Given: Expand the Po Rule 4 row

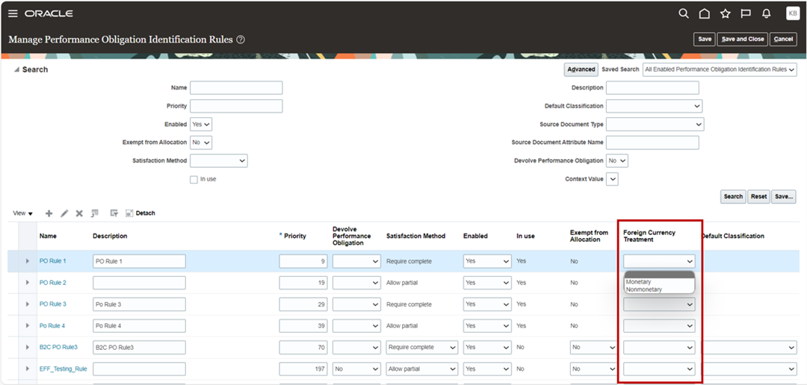Looking at the screenshot, I should point(28,326).
